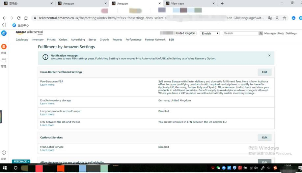Open the orange 店铺 sidebar icon

tap(4, 47)
